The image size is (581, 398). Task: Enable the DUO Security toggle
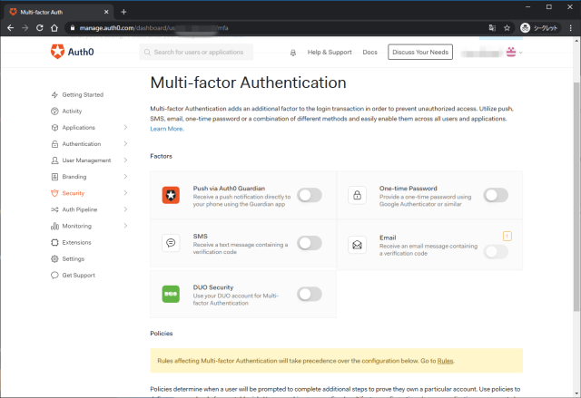[310, 294]
